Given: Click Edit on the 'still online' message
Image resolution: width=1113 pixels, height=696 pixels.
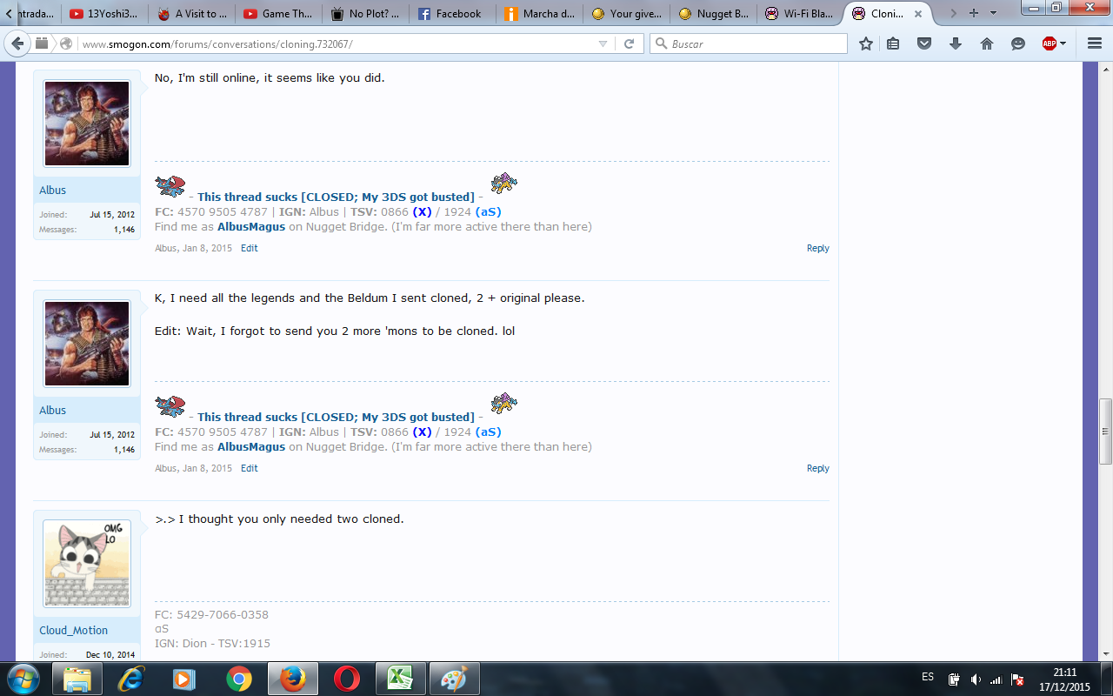Looking at the screenshot, I should tap(249, 248).
